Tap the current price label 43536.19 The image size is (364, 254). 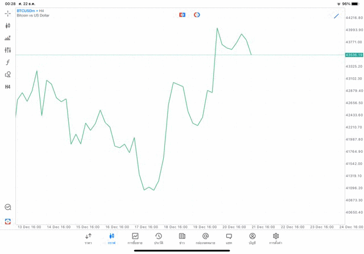click(354, 55)
